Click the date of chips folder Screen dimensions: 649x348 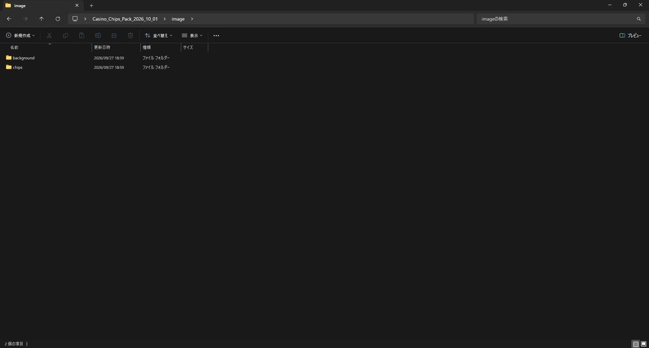pyautogui.click(x=109, y=67)
